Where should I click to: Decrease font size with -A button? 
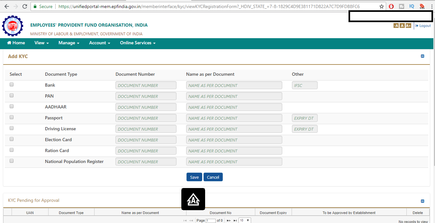click(396, 26)
